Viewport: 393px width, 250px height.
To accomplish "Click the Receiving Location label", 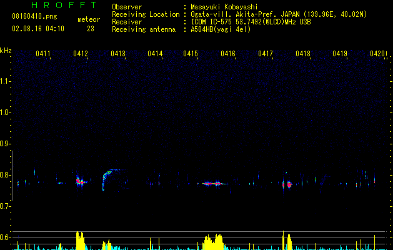I will click(146, 14).
